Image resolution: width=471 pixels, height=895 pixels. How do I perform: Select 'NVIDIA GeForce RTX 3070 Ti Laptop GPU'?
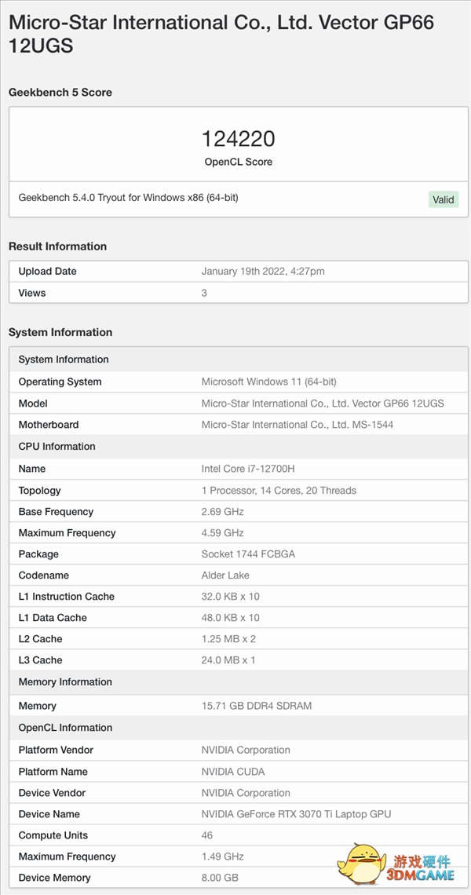tap(296, 814)
